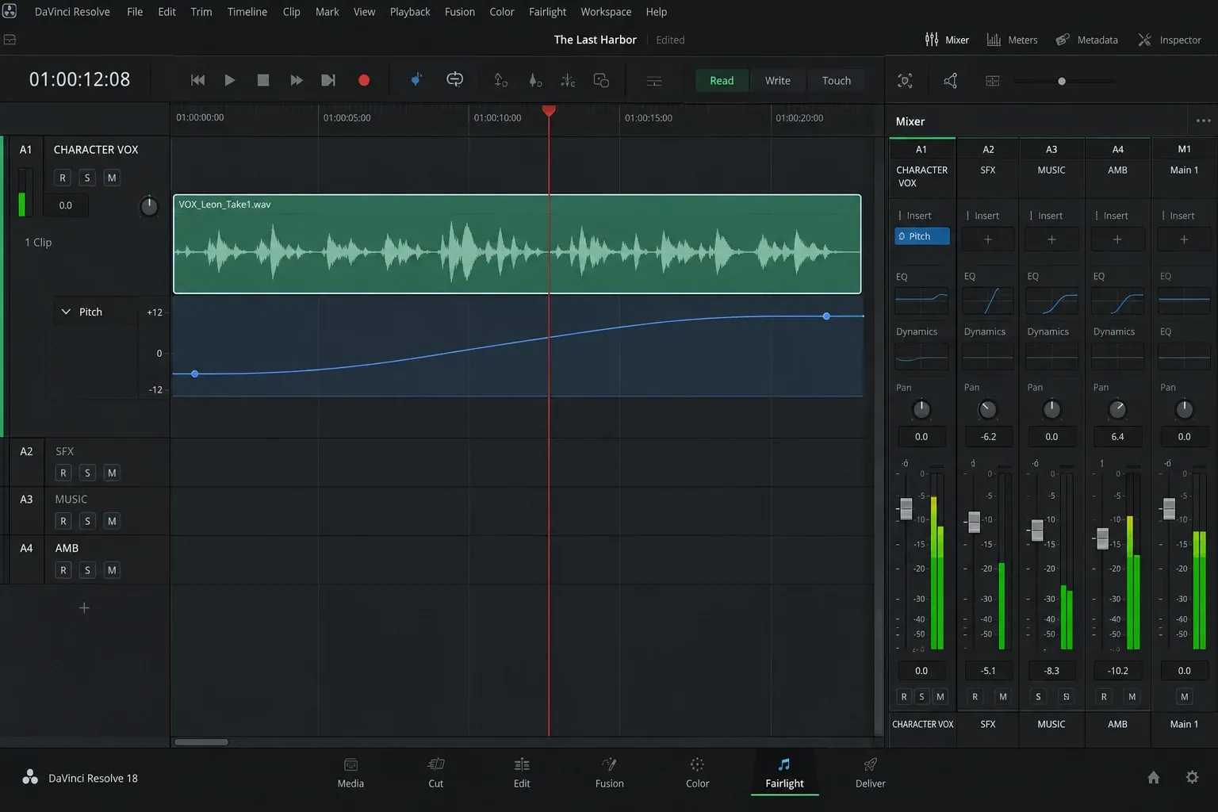Image resolution: width=1218 pixels, height=812 pixels.
Task: Click the add track plus icon
Action: point(84,608)
